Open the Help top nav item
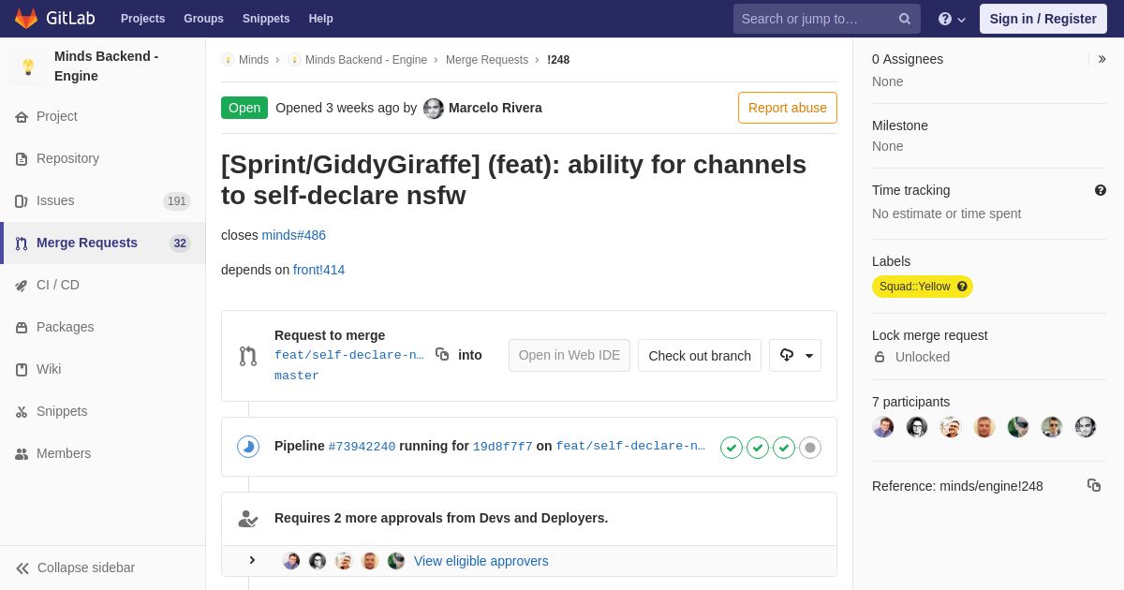1124x590 pixels. [321, 19]
